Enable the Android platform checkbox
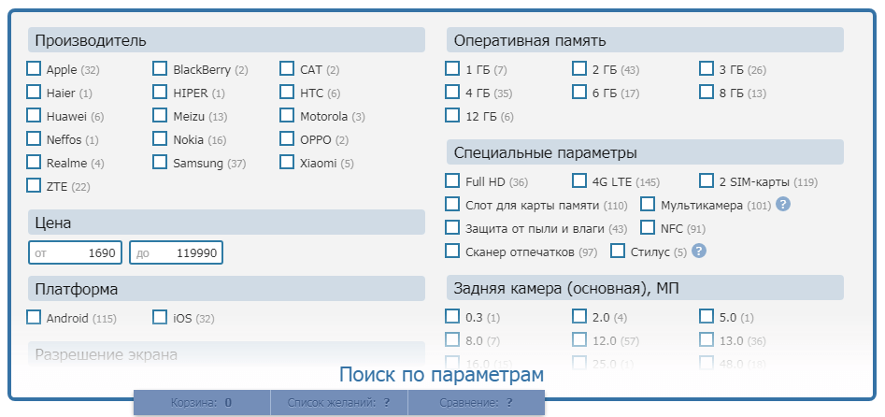885x417 pixels. coord(35,318)
